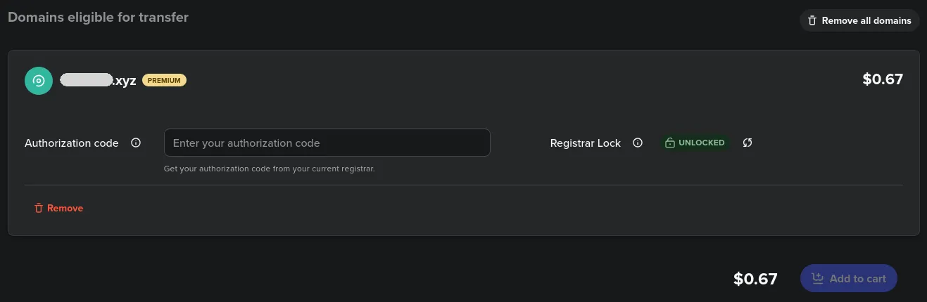Click the trash icon in Remove all domains
Screen dimensions: 927x302
pyautogui.click(x=812, y=20)
